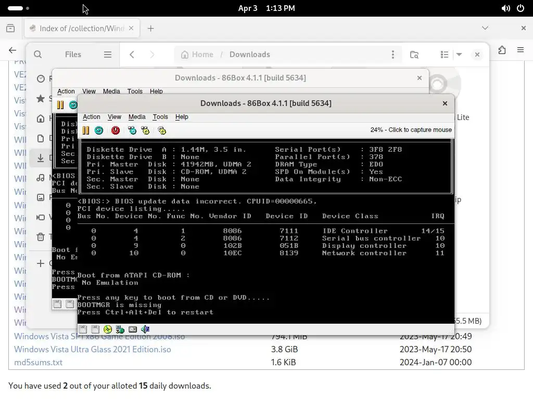Viewport: 533px width, 399px height.
Task: Send Ctrl+Alt+Esc via the 86Box toolbar icon
Action: click(x=146, y=130)
